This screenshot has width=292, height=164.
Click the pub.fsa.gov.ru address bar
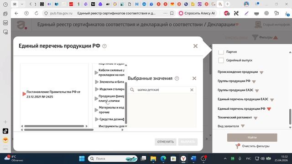(x=61, y=13)
